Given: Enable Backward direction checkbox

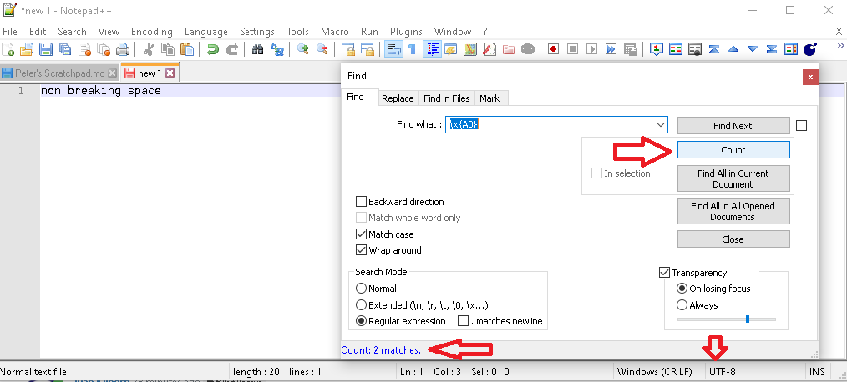Looking at the screenshot, I should [362, 202].
